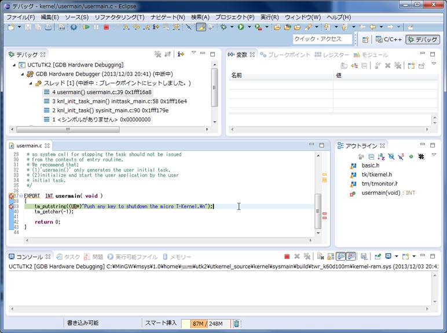Select stack frame 3 knl_init_task_main()
Screen dimensions: 447x333
tap(115, 101)
